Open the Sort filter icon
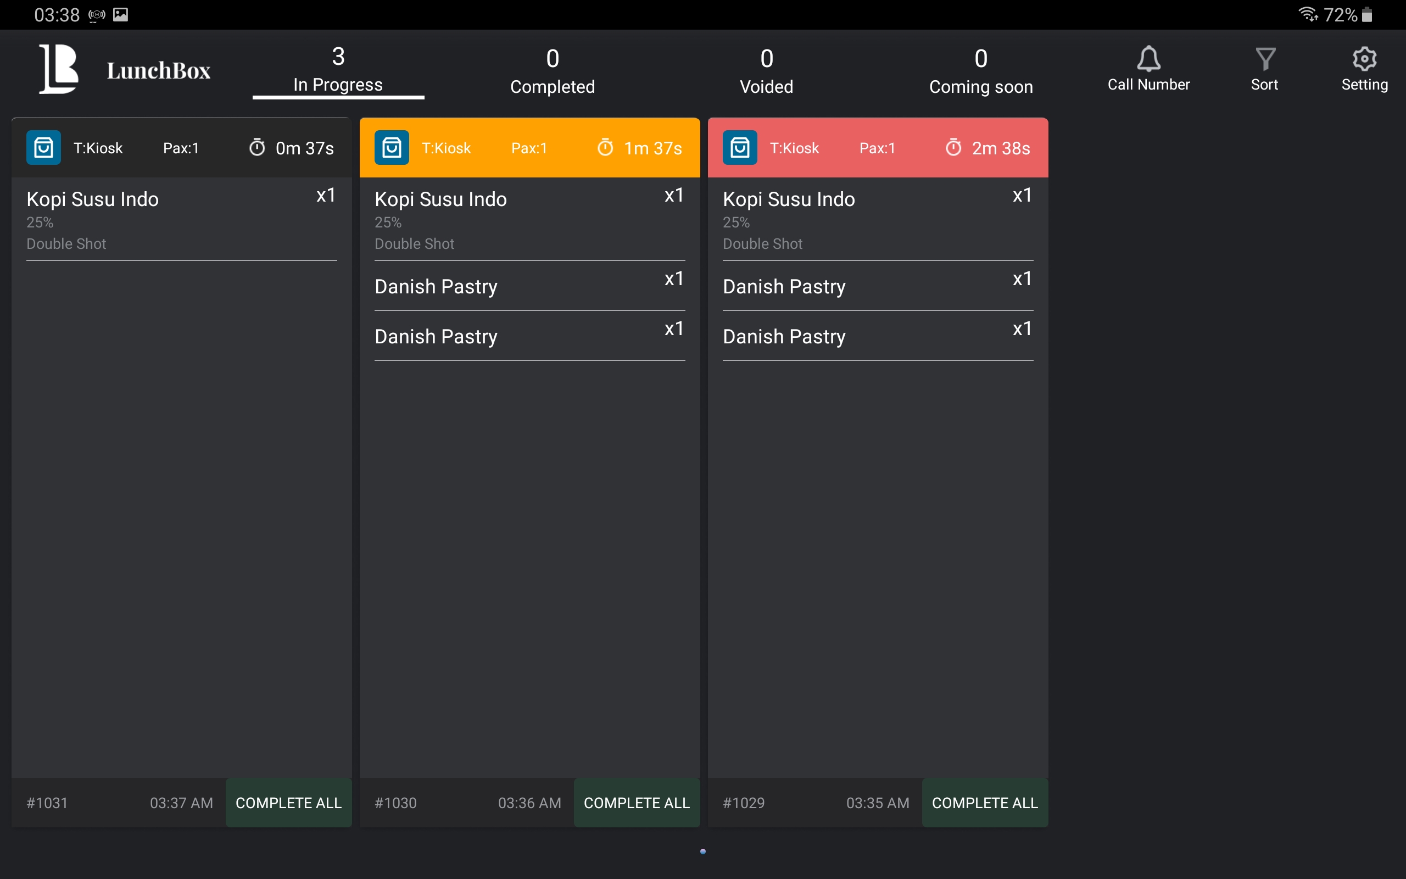1406x879 pixels. click(1265, 59)
